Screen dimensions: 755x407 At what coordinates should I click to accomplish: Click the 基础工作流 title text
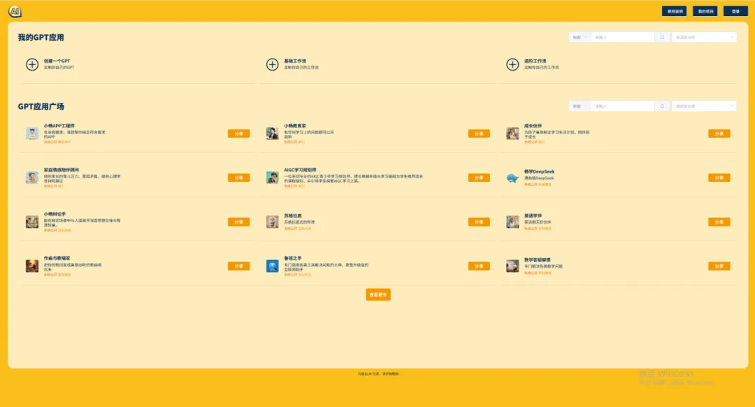tap(295, 61)
